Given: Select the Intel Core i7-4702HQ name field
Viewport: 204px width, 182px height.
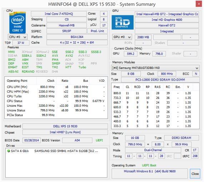Looking at the screenshot, I should click(59, 14).
